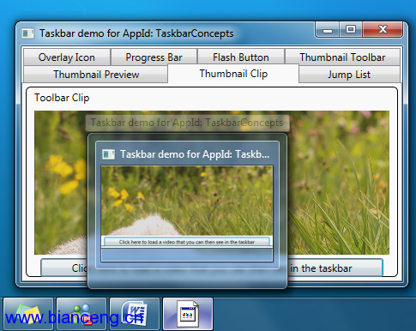The image size is (416, 331).
Task: Open the folder explorer taskbar icon
Action: (x=28, y=314)
